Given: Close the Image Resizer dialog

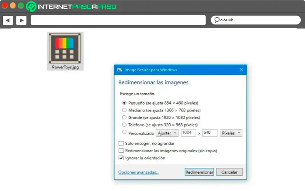Looking at the screenshot, I should coord(241,70).
